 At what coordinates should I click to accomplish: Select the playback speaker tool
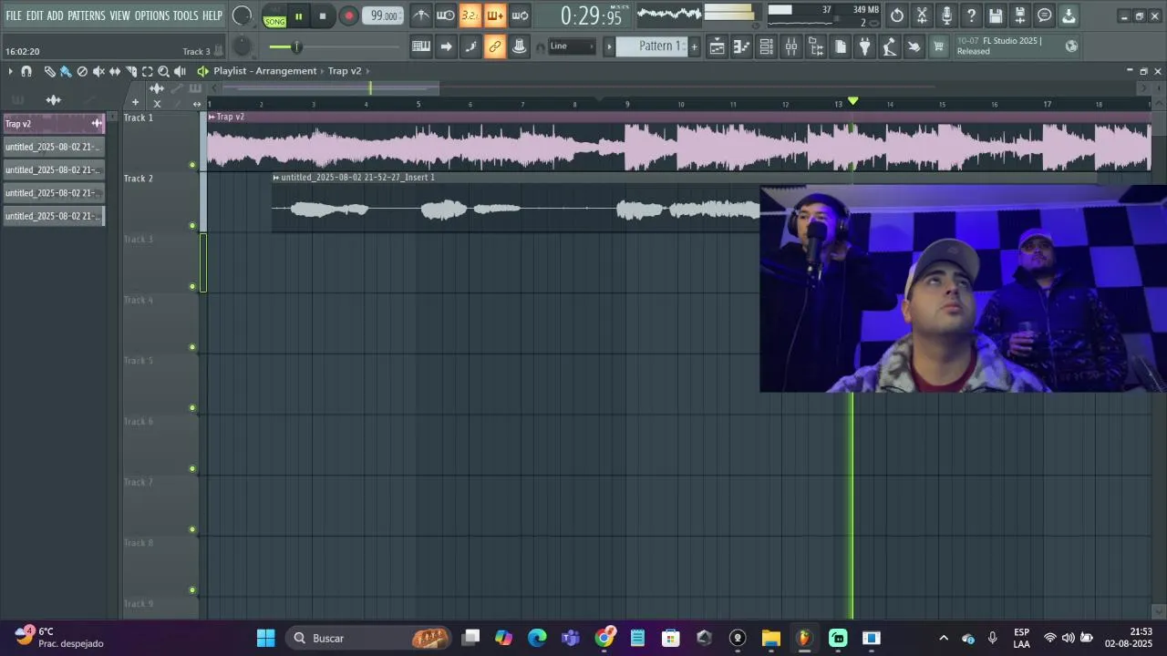click(180, 71)
